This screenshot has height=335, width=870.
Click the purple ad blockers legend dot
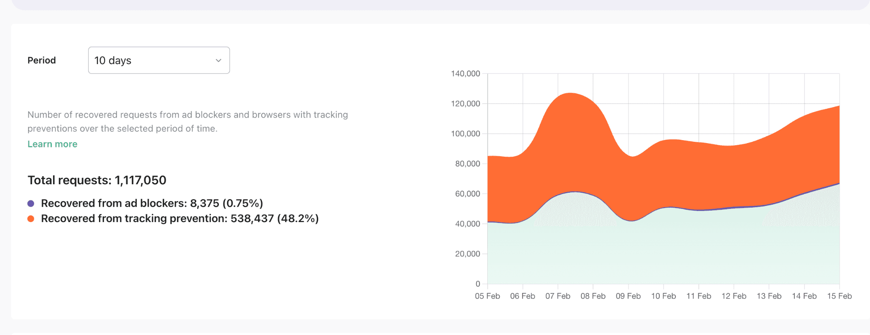[x=31, y=203]
